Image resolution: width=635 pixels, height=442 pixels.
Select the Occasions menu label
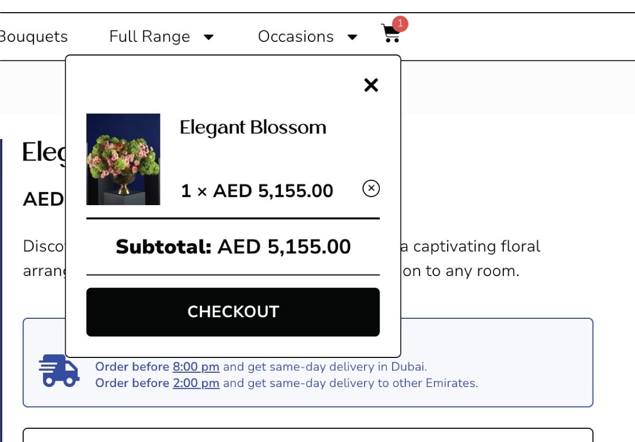tap(296, 36)
